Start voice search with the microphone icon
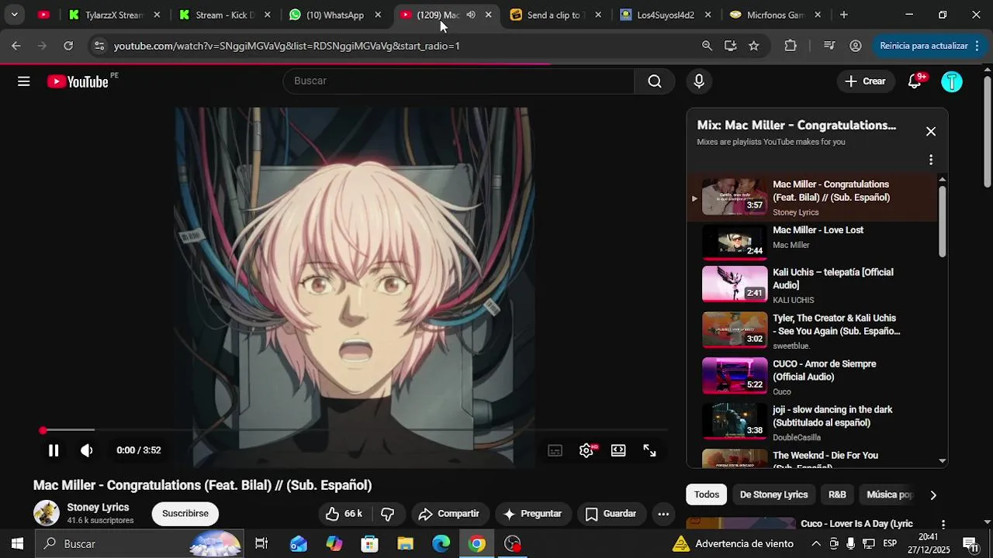This screenshot has width=993, height=558. [x=699, y=81]
